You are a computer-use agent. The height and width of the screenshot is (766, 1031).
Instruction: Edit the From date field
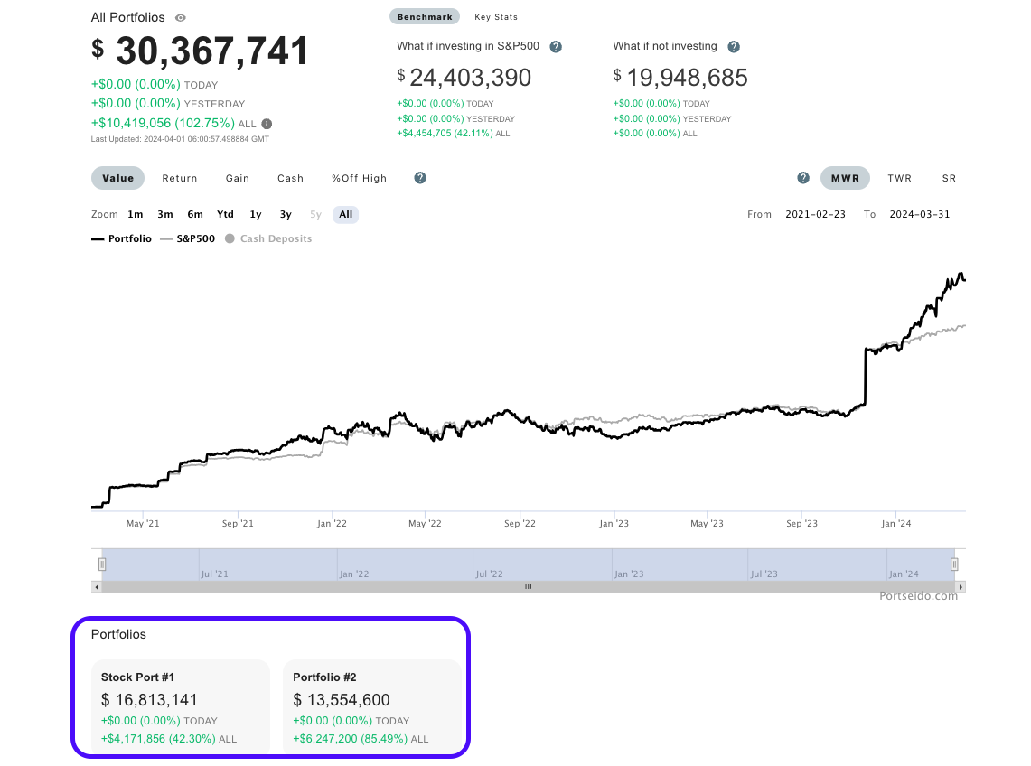click(816, 215)
